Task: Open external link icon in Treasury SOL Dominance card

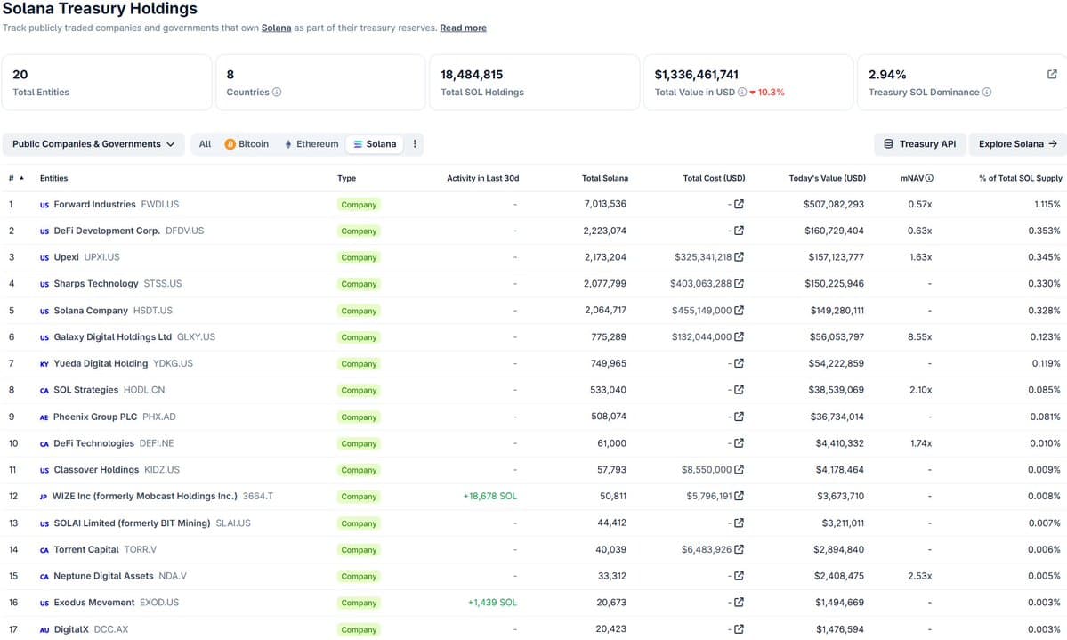Action: [1051, 74]
